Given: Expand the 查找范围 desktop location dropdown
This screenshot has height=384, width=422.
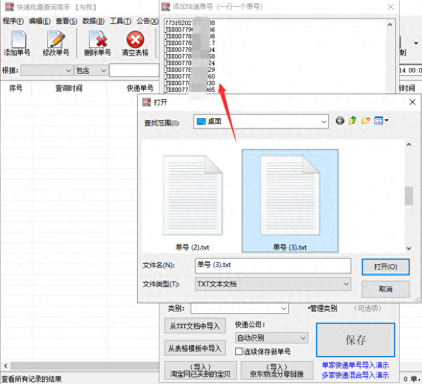Looking at the screenshot, I should click(x=324, y=121).
